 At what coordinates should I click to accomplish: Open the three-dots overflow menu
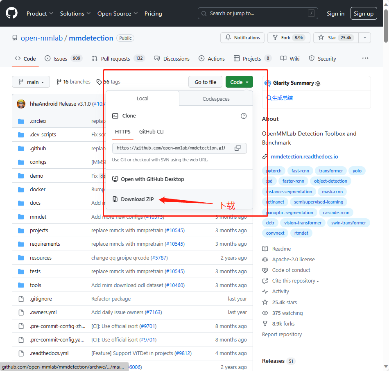[365, 59]
